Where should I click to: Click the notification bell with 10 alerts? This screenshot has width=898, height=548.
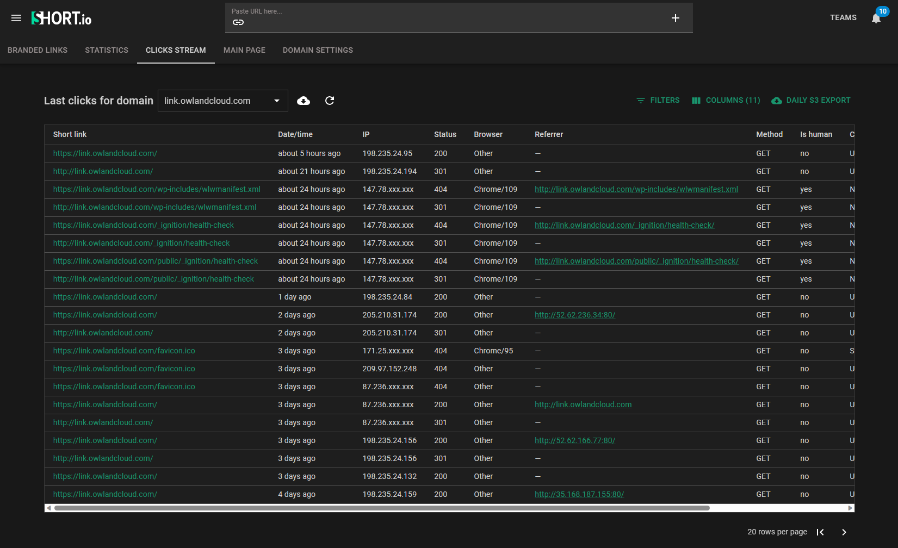click(876, 17)
